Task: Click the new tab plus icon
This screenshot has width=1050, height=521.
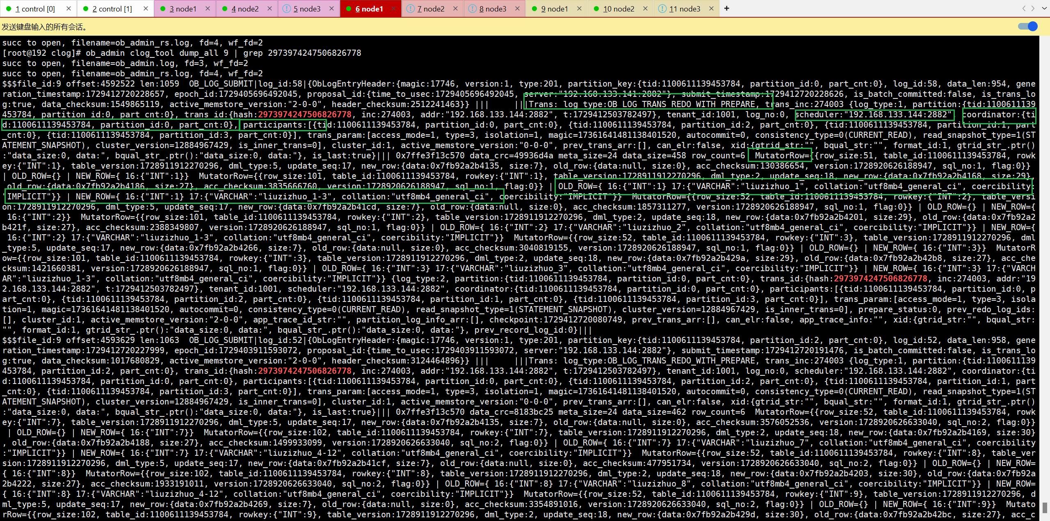Action: (726, 8)
